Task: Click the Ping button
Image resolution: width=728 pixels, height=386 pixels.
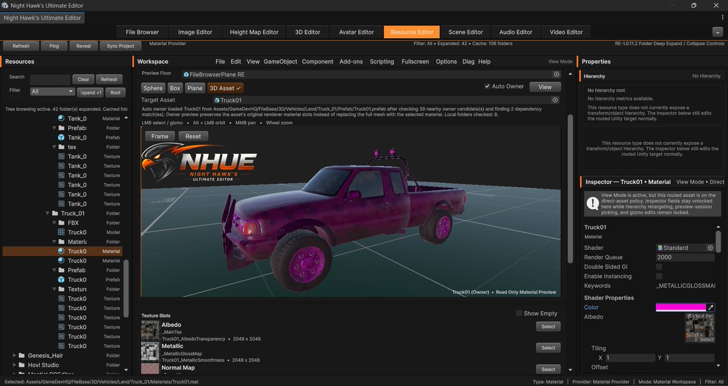Action: click(54, 46)
